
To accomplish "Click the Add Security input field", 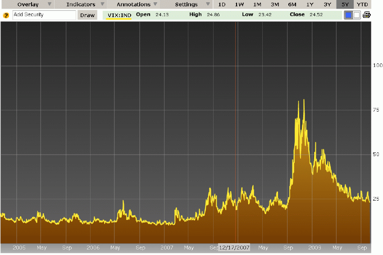I will coord(44,15).
